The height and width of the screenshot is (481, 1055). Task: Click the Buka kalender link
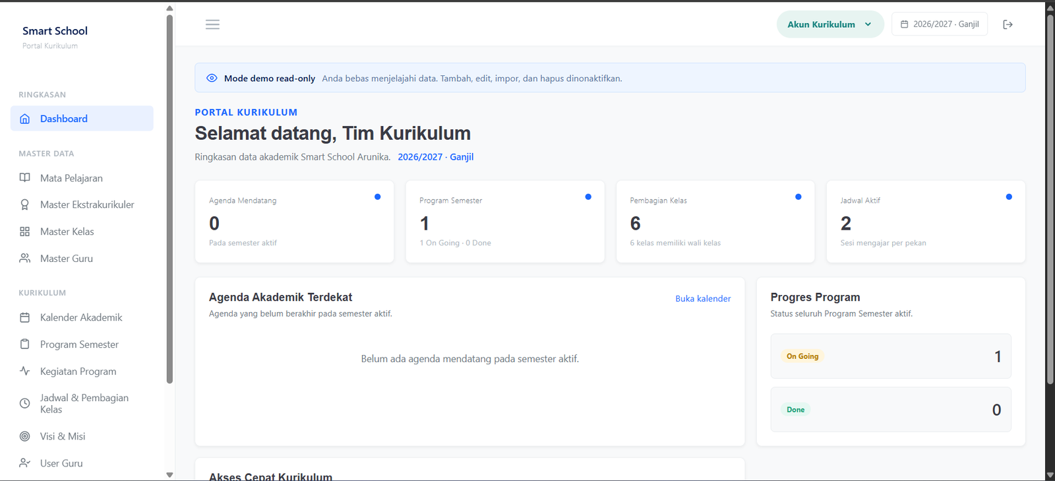(703, 299)
